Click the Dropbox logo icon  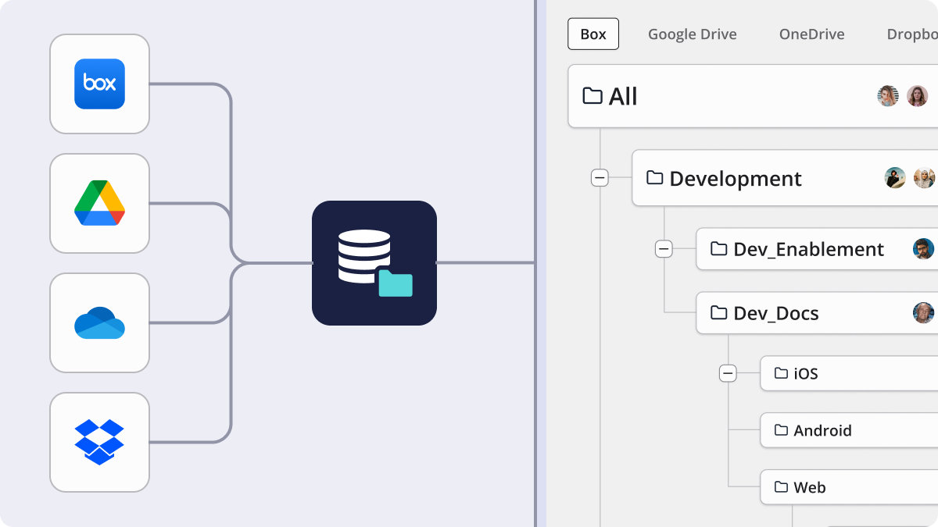pos(99,442)
